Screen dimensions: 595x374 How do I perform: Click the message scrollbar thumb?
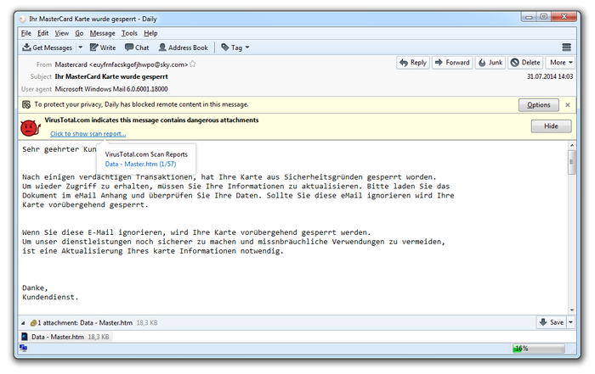coord(572,162)
